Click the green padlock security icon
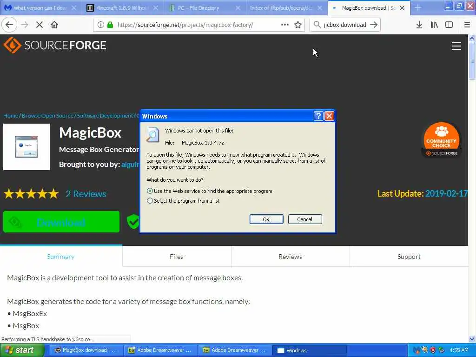Image resolution: width=476 pixels, height=357 pixels. 110,25
